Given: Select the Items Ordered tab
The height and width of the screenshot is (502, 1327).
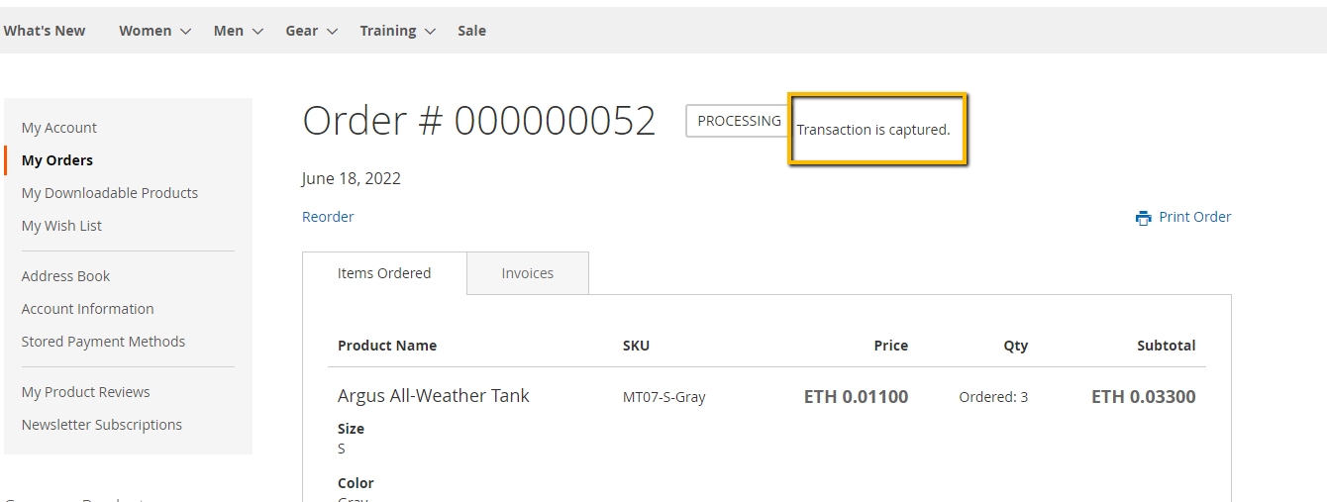Looking at the screenshot, I should (x=384, y=273).
